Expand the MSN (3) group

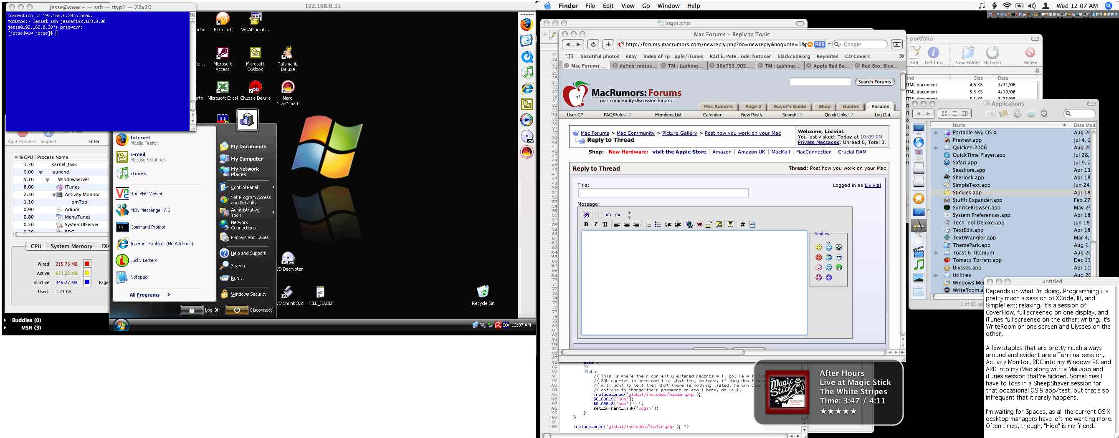[x=5, y=328]
